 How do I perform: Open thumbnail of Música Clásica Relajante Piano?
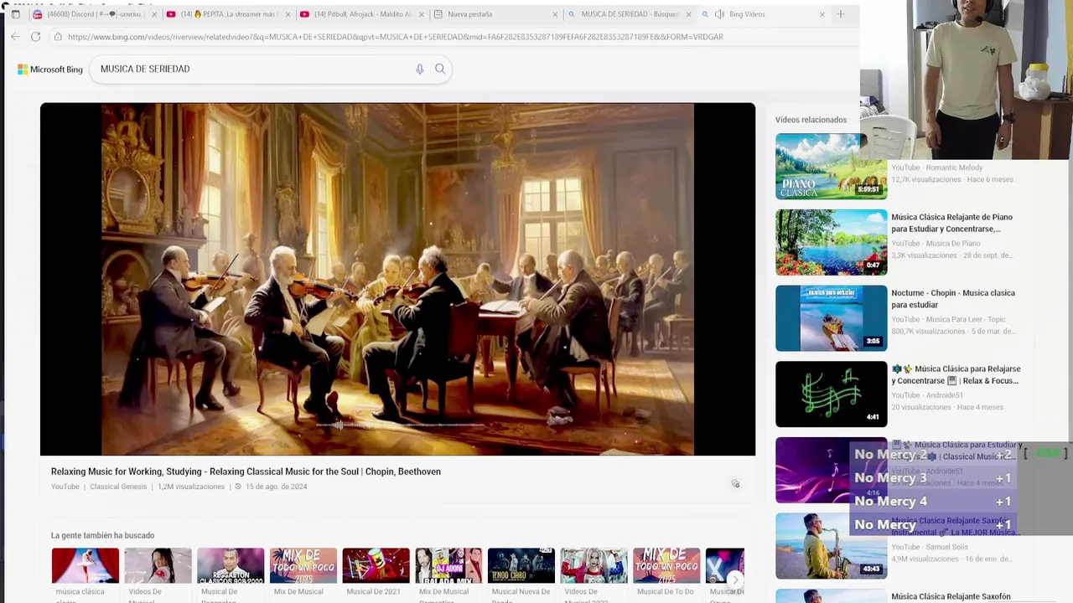click(831, 242)
